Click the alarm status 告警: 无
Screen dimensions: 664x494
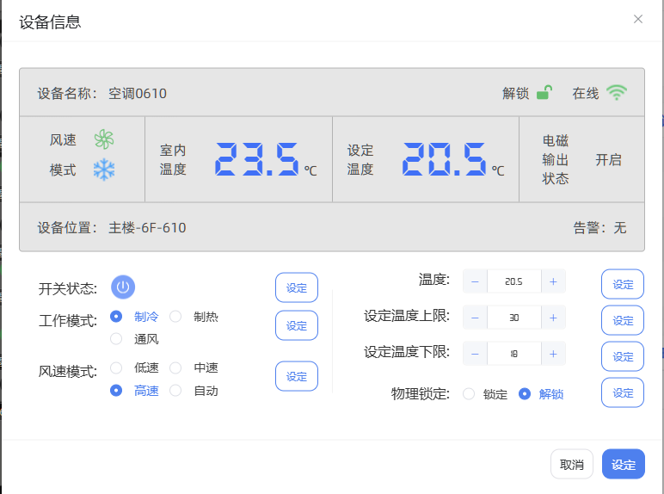pyautogui.click(x=599, y=227)
